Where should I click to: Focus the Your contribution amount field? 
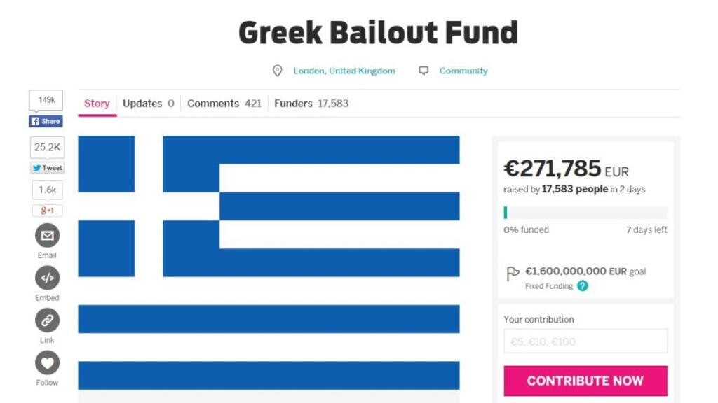[x=585, y=341]
